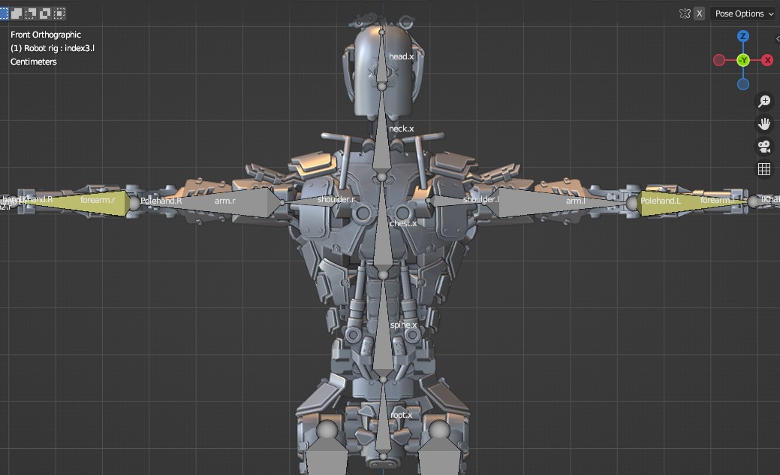This screenshot has width=780, height=475.
Task: Click the 'Robot rig : index3.l' text
Action: [59, 48]
